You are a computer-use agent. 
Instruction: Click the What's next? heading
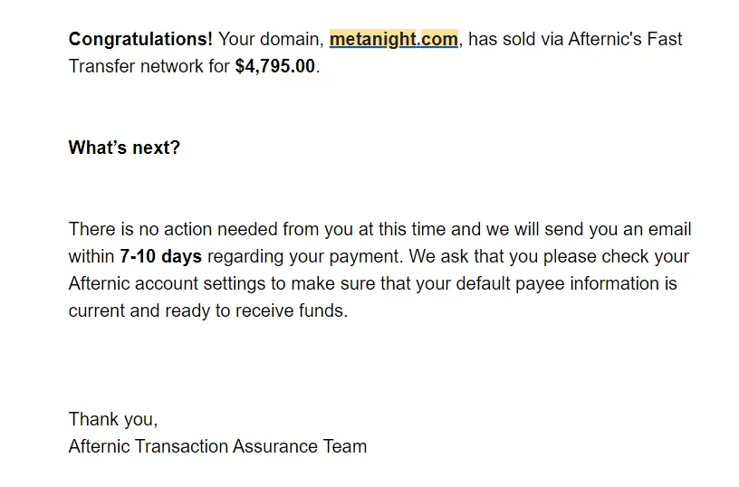point(124,148)
